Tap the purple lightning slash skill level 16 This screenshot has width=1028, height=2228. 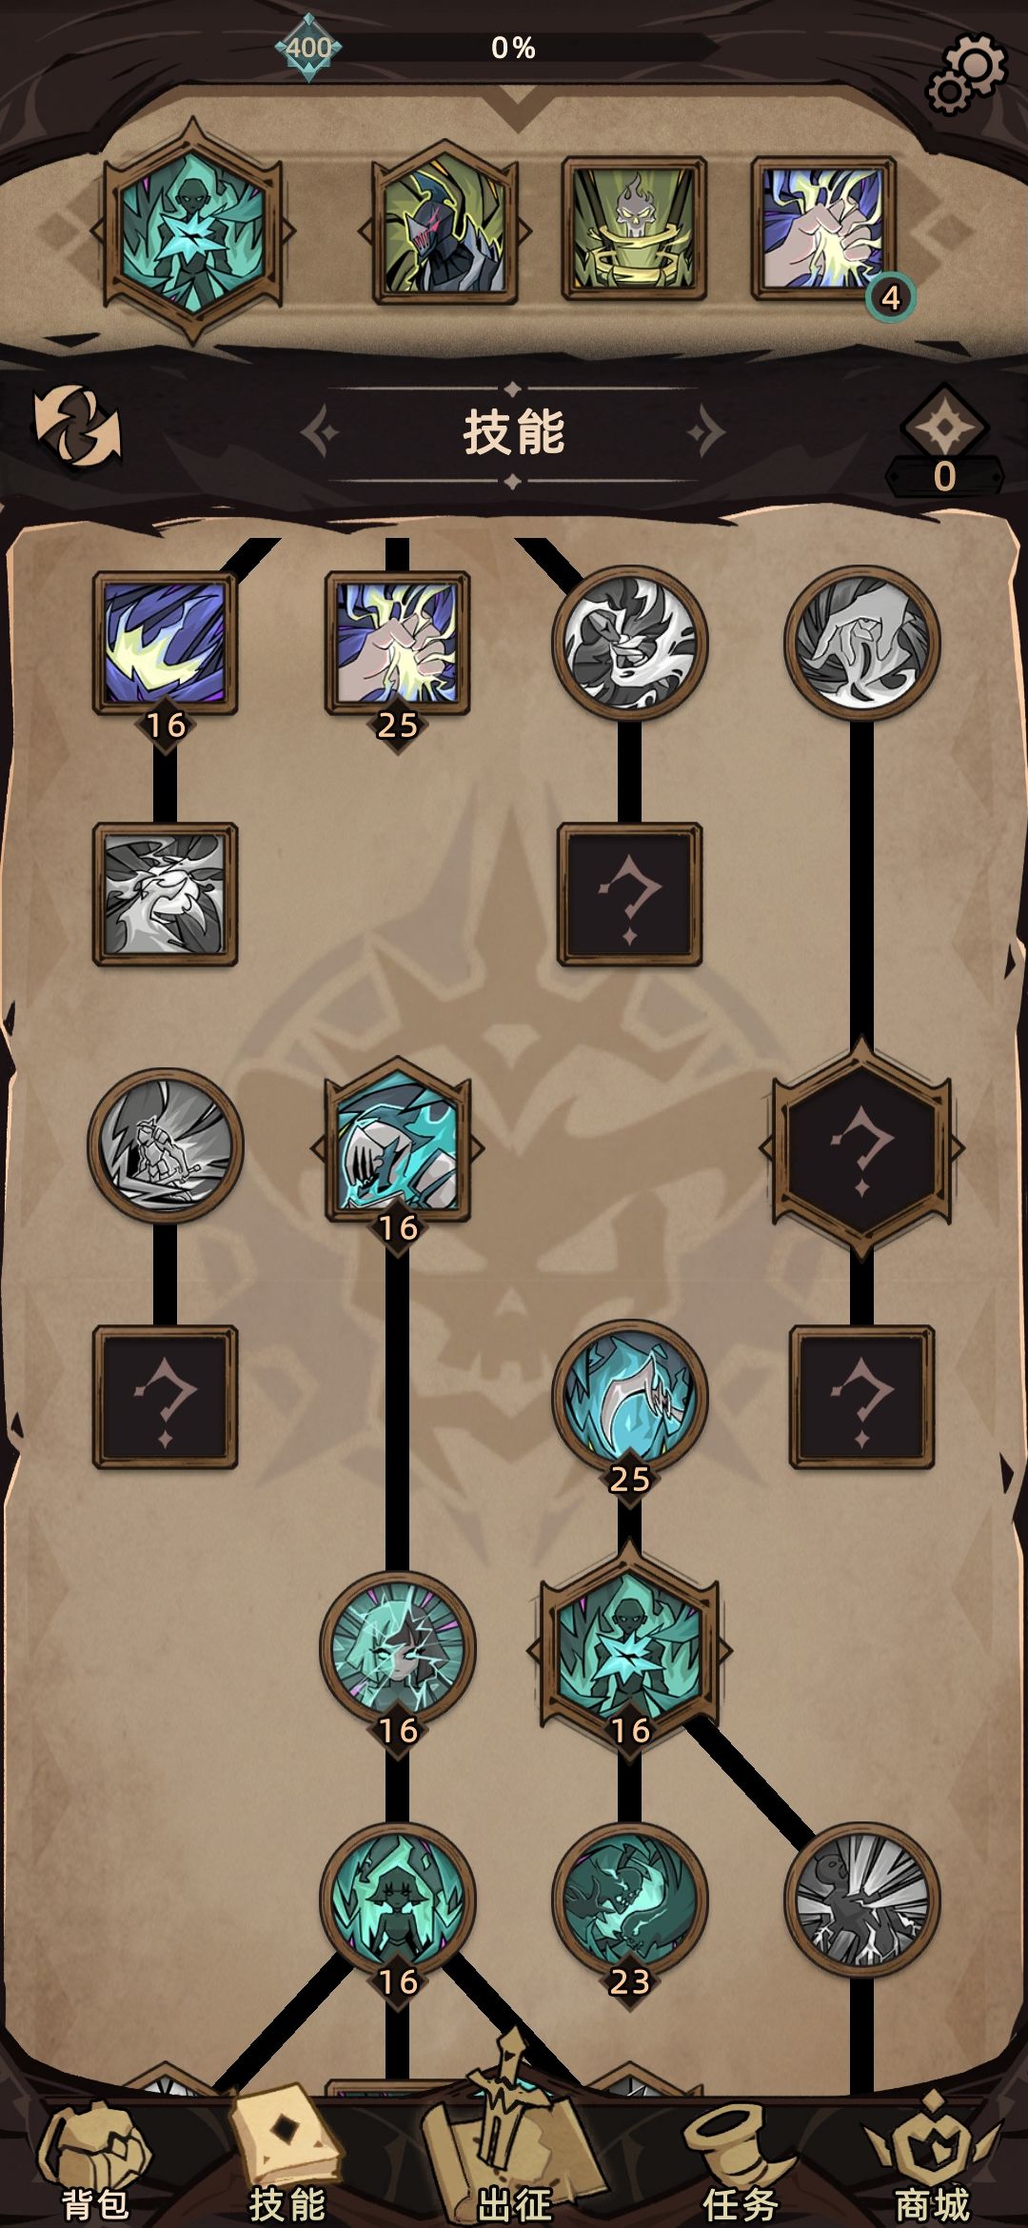(165, 644)
